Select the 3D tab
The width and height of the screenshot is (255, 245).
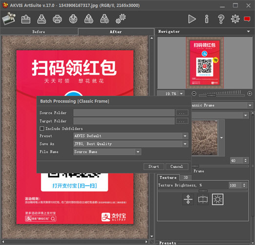click(186, 177)
